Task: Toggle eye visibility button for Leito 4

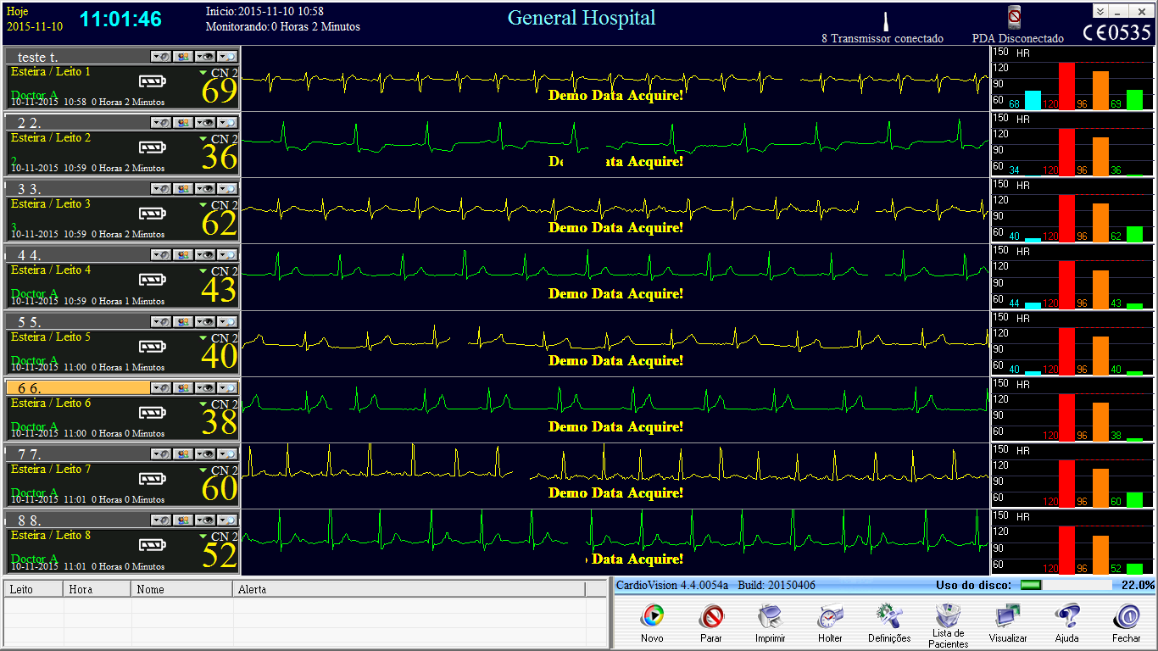Action: (x=205, y=254)
